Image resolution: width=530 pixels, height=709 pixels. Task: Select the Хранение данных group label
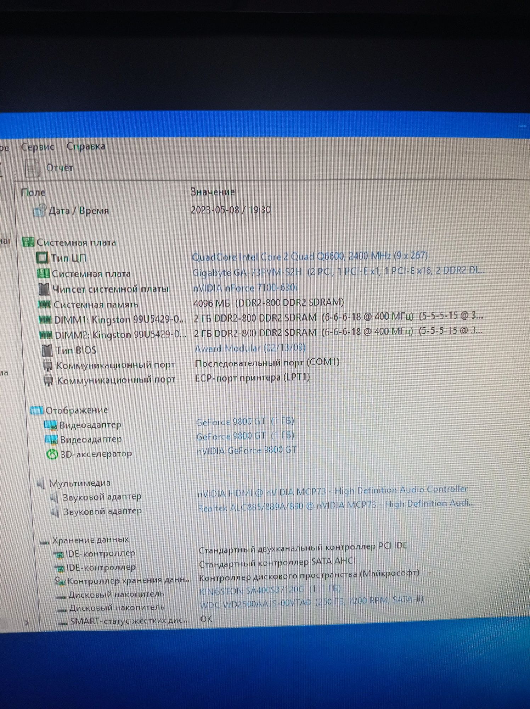pyautogui.click(x=90, y=540)
